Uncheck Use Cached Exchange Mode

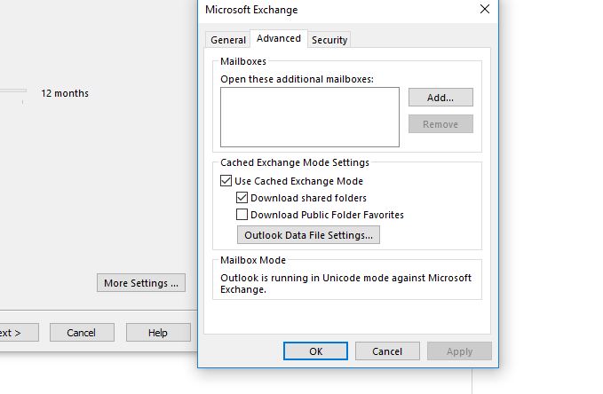[226, 181]
